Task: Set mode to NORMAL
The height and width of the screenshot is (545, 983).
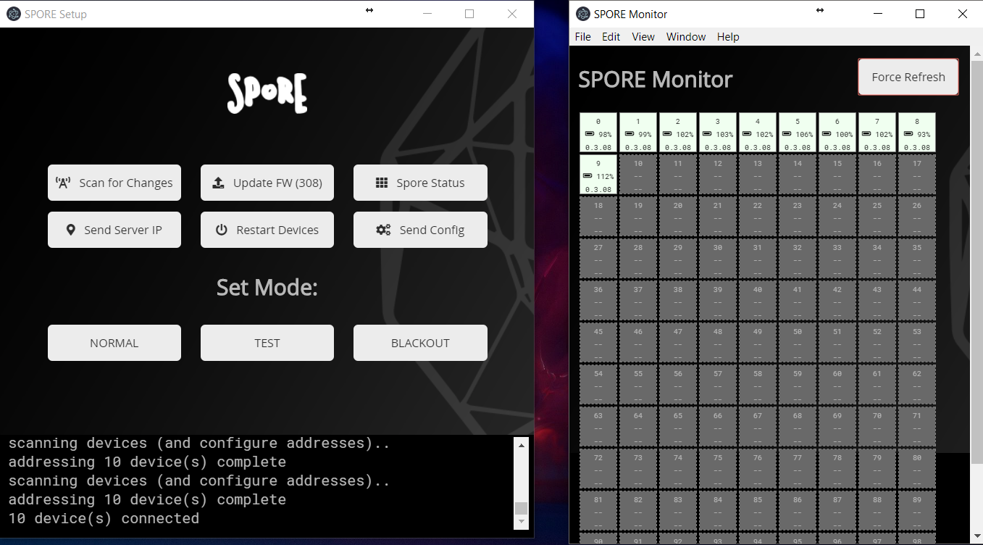Action: [114, 343]
